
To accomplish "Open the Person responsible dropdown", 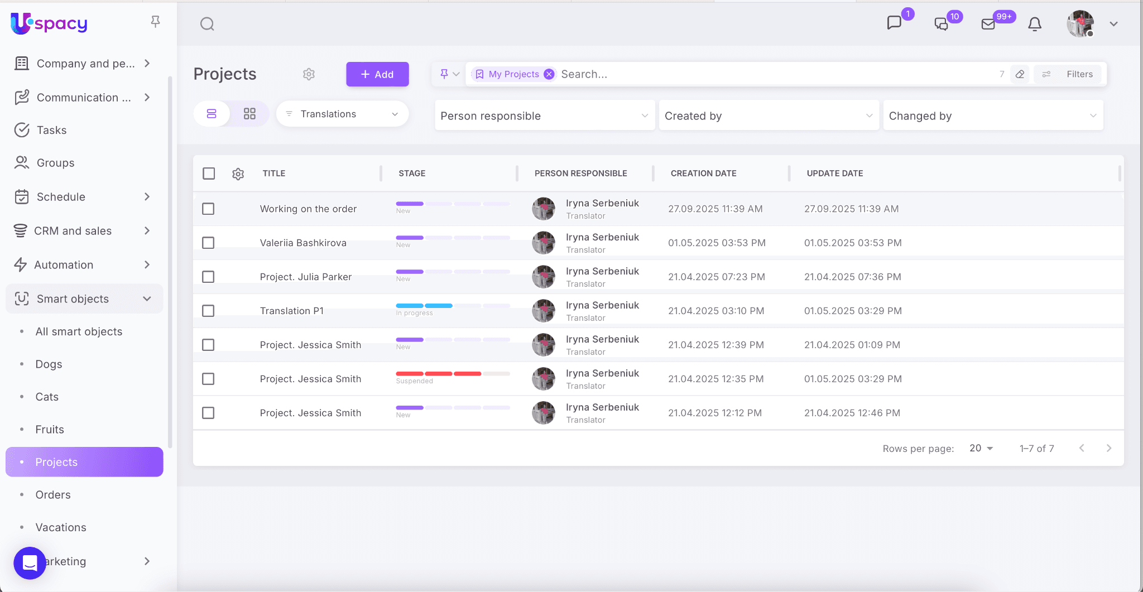I will coord(544,115).
